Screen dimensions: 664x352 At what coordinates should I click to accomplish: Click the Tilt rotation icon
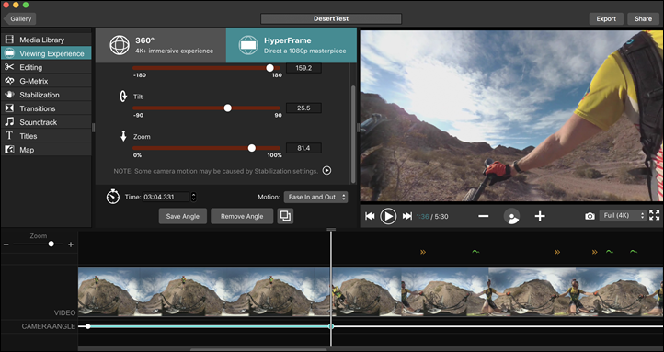click(x=123, y=97)
